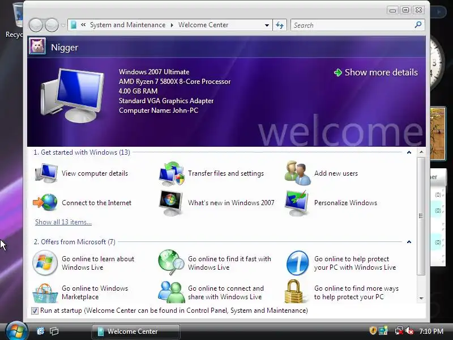
Task: Open What's new in Windows 2007
Action: coord(217,203)
